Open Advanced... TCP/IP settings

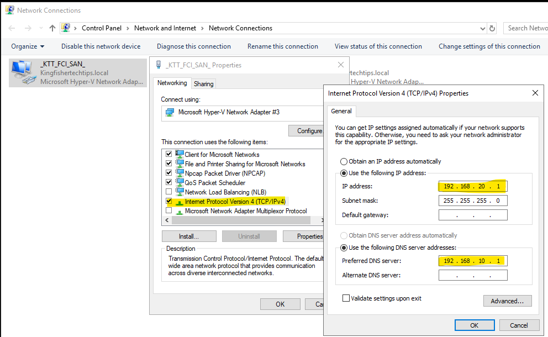click(x=508, y=301)
